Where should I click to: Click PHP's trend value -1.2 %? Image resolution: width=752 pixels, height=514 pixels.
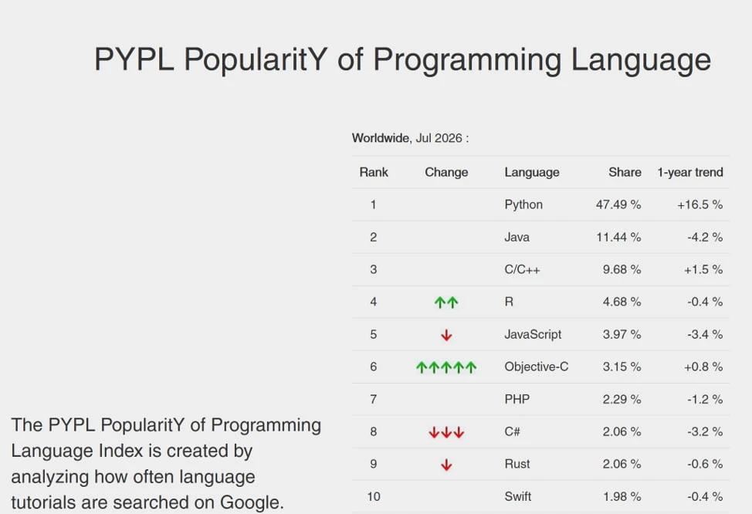[x=705, y=399]
